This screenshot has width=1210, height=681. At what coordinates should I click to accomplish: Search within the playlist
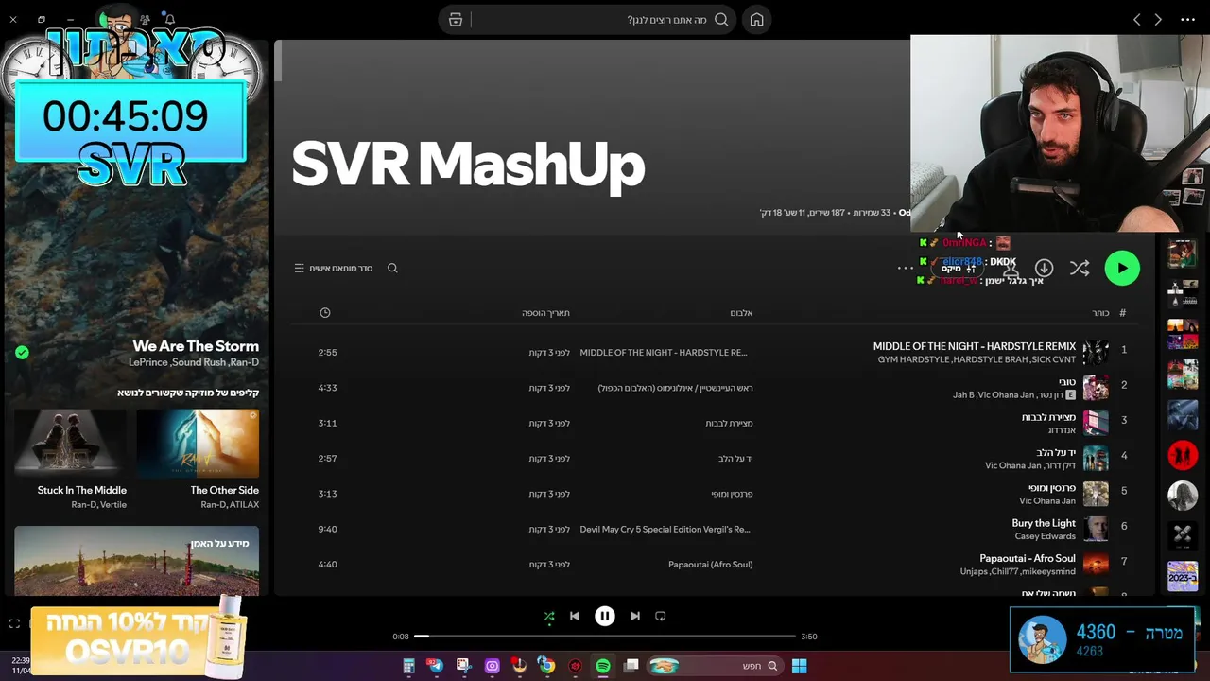click(392, 269)
